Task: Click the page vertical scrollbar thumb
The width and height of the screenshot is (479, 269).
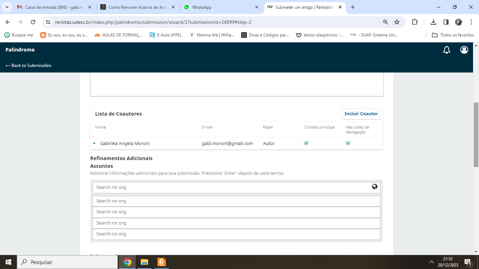Action: click(476, 134)
